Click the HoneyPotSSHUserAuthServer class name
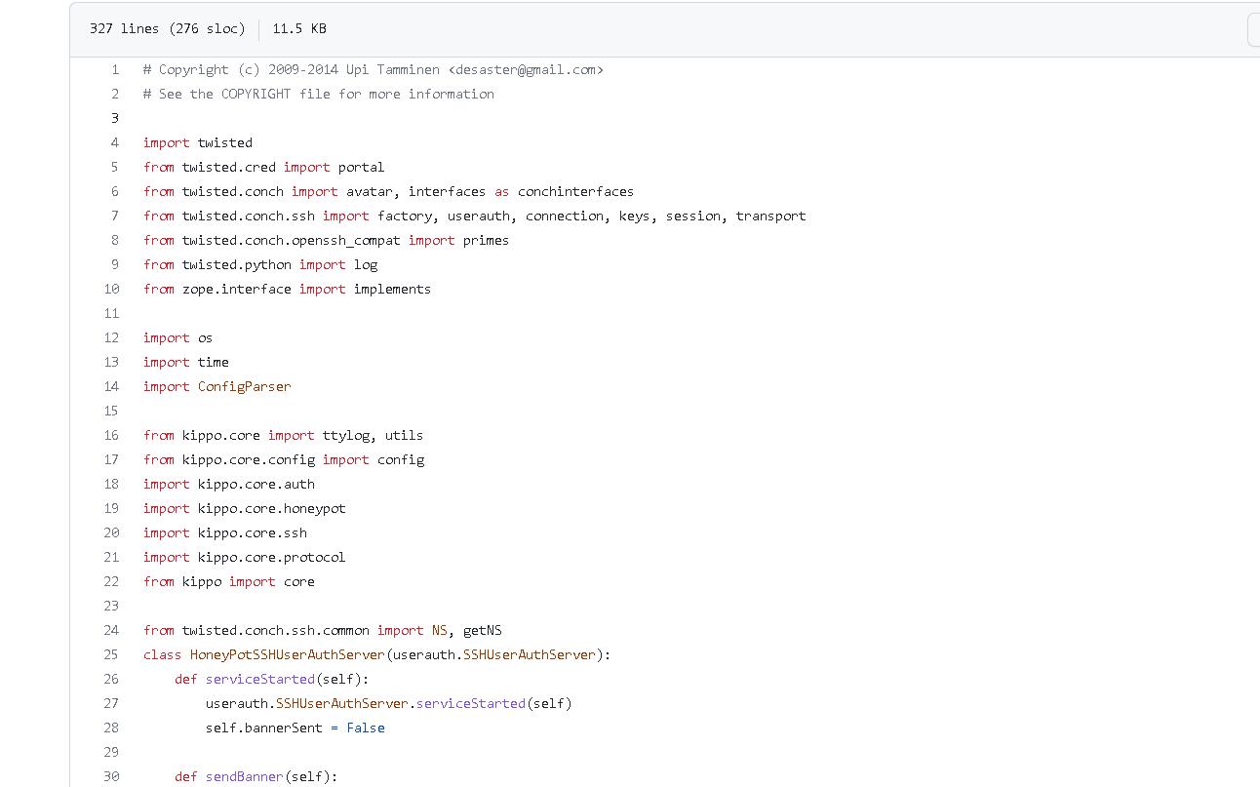1260x787 pixels. [287, 654]
